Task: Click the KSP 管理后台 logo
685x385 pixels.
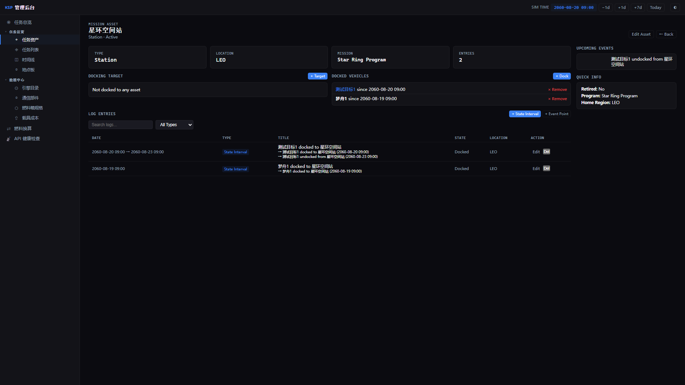Action: 20,7
